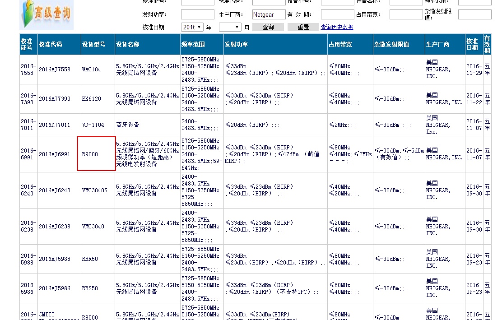This screenshot has height=320, width=502.
Task: Focus the 有效期 input field
Action: click(337, 14)
